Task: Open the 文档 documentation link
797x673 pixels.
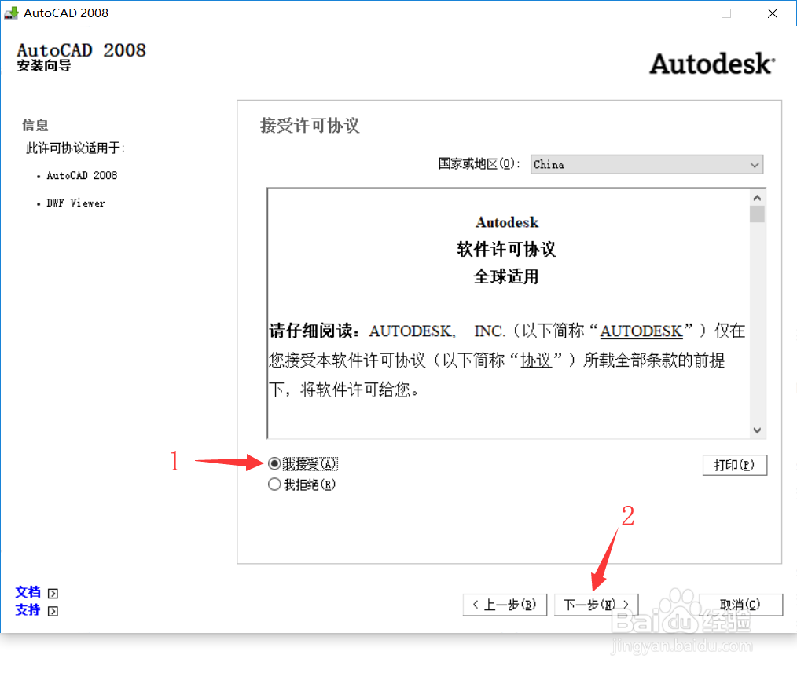Action: pos(28,592)
